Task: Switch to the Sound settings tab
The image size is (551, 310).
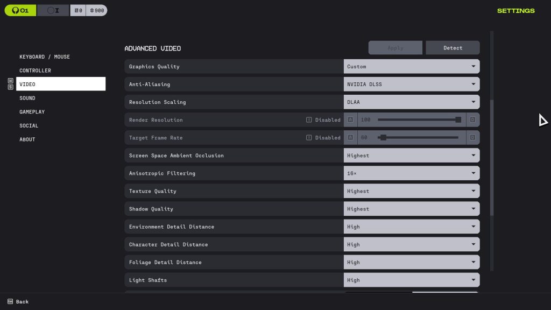Action: (x=27, y=98)
